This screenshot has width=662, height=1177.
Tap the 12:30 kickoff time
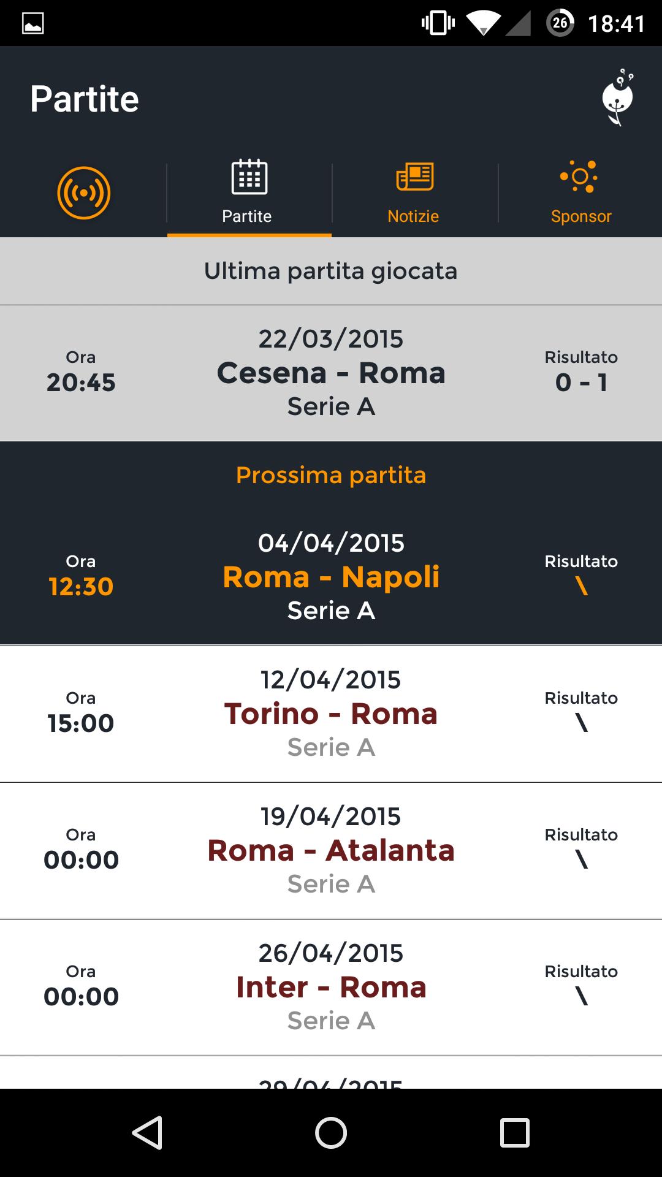81,587
